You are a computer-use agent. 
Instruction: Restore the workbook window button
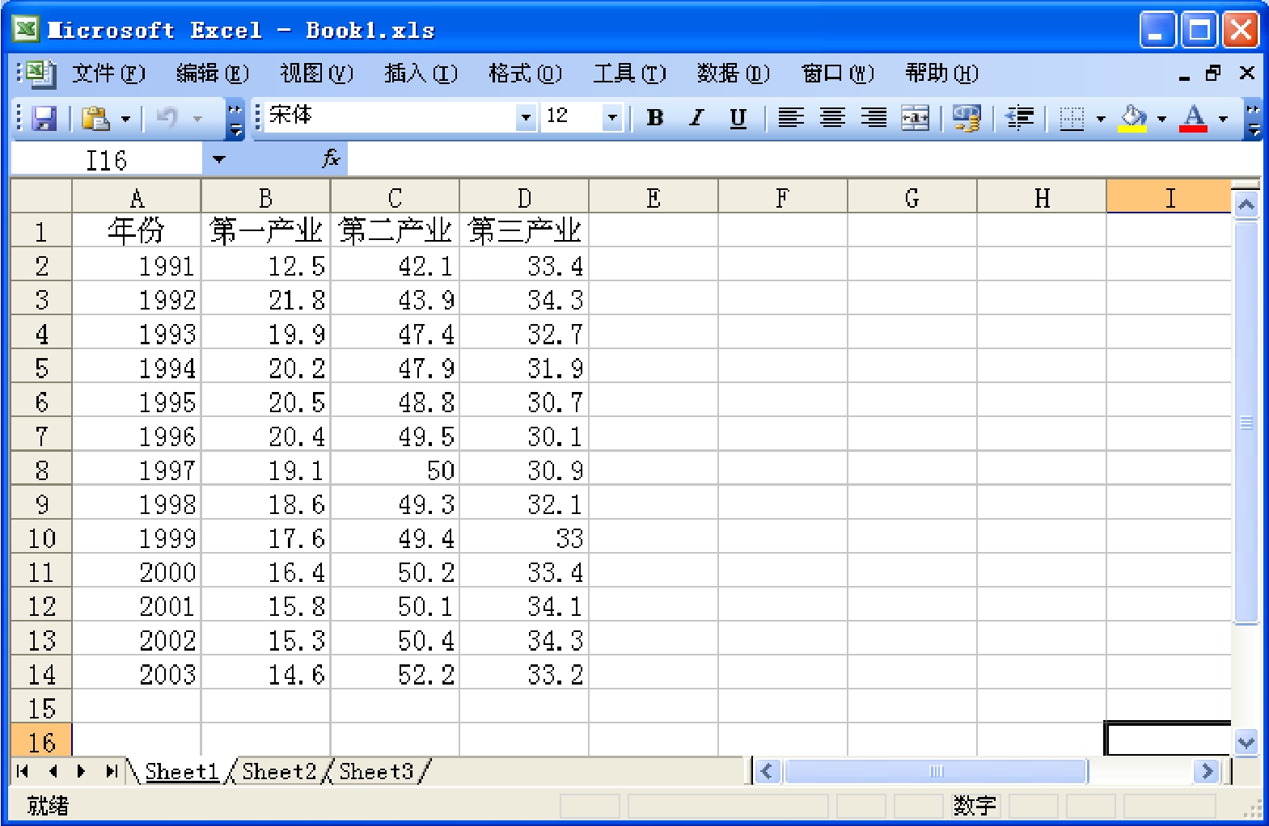(1214, 73)
